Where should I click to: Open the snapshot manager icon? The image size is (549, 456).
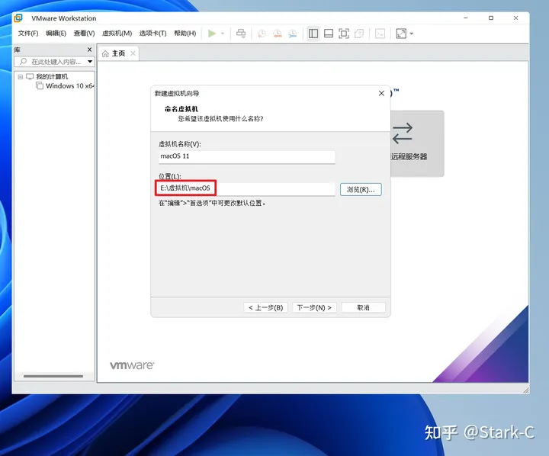coord(293,34)
